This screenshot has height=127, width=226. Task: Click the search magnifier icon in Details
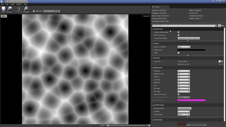[216, 26]
